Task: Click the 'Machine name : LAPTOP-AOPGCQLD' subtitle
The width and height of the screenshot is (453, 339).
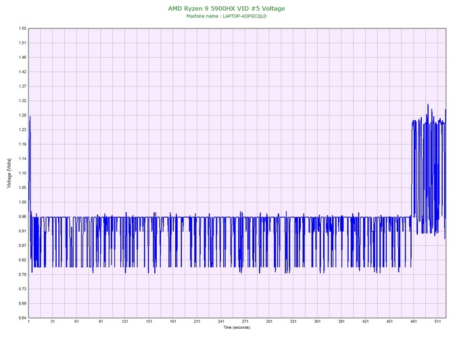Action: click(226, 16)
